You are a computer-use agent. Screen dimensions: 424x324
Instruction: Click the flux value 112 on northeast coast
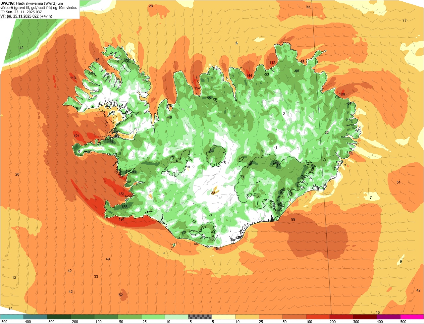click(272, 63)
